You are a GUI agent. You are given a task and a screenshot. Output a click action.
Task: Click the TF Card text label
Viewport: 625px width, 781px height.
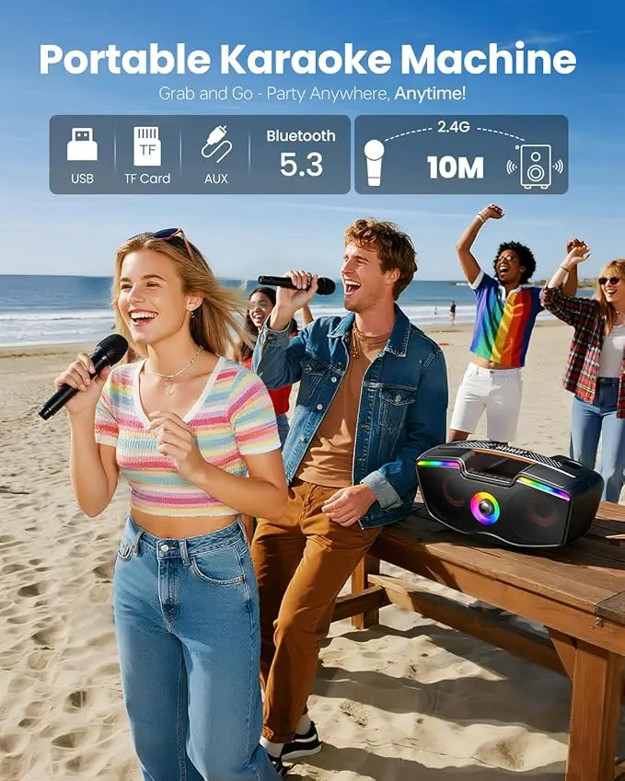(x=147, y=178)
